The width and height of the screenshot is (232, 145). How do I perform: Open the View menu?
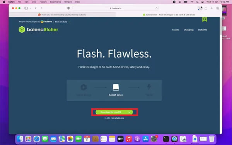click(x=34, y=2)
